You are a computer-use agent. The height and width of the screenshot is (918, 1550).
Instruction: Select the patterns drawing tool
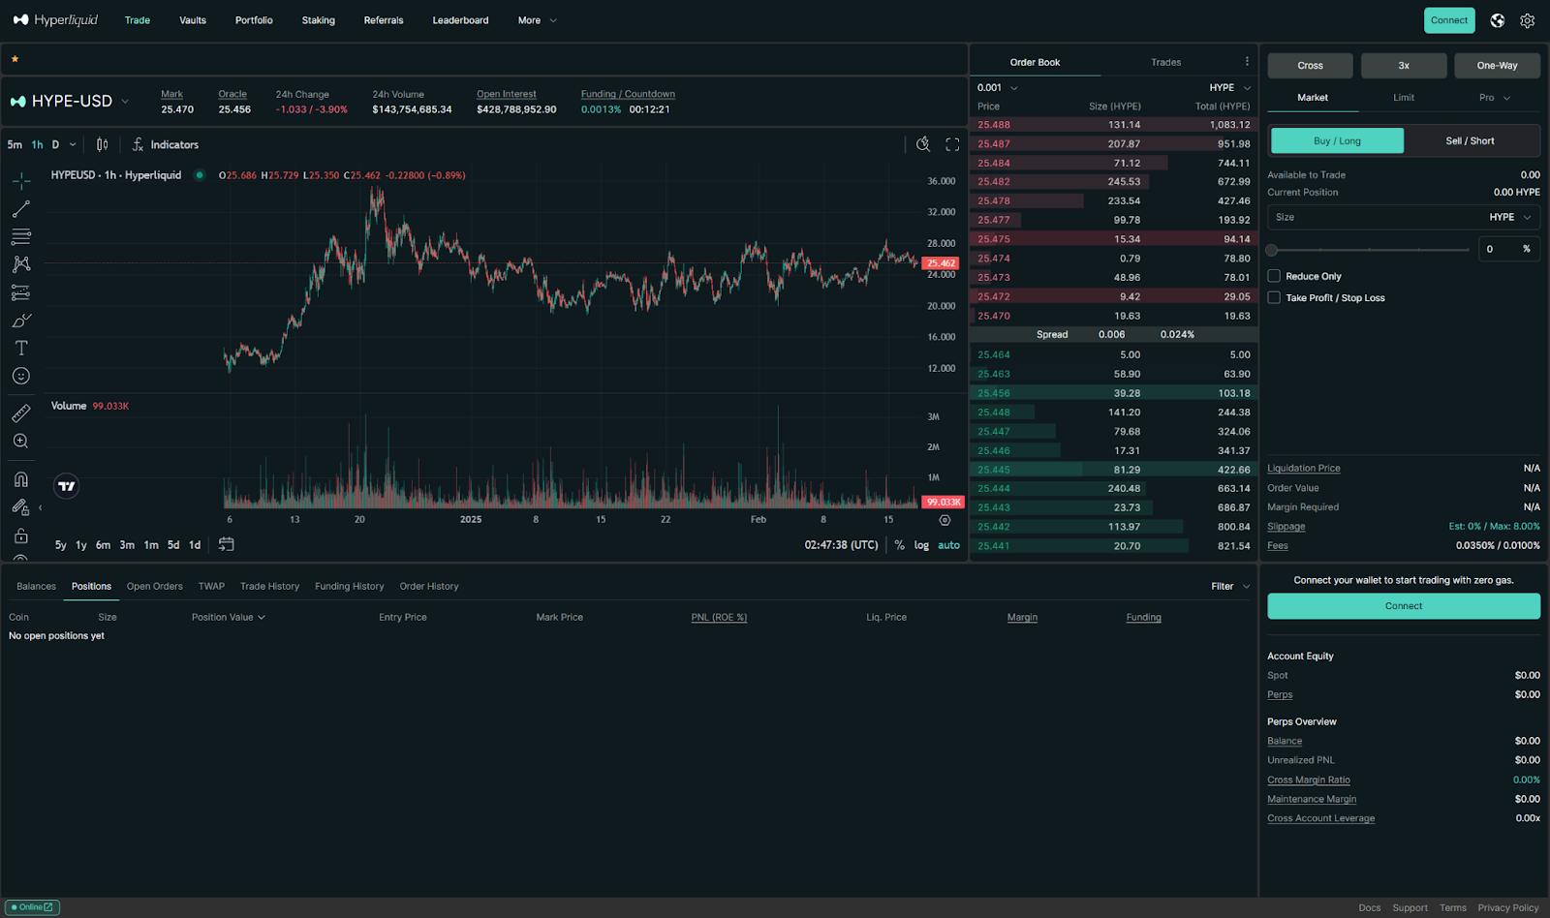(21, 264)
